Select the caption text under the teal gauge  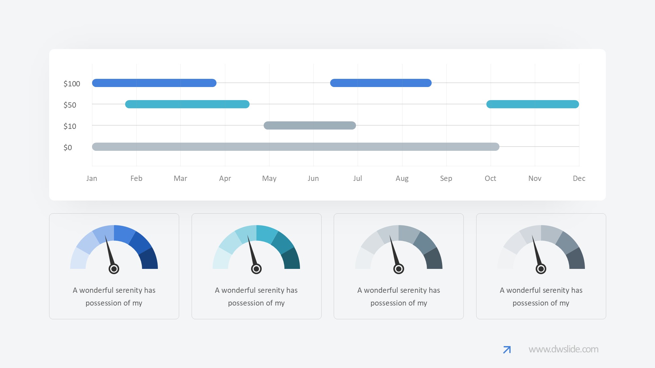click(x=256, y=296)
